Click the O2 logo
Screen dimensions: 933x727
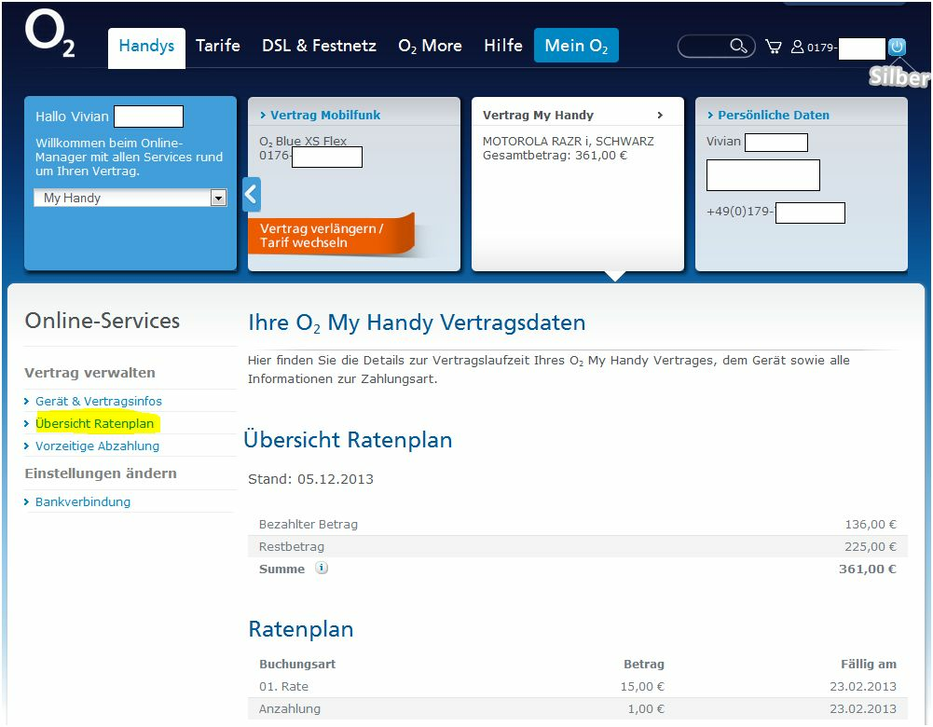tap(50, 34)
